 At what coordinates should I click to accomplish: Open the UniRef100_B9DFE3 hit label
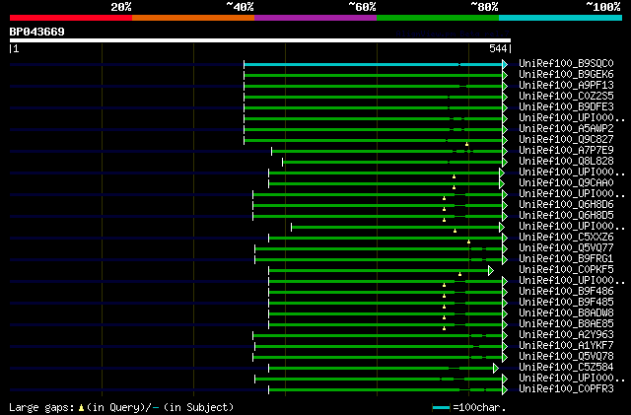pyautogui.click(x=566, y=107)
